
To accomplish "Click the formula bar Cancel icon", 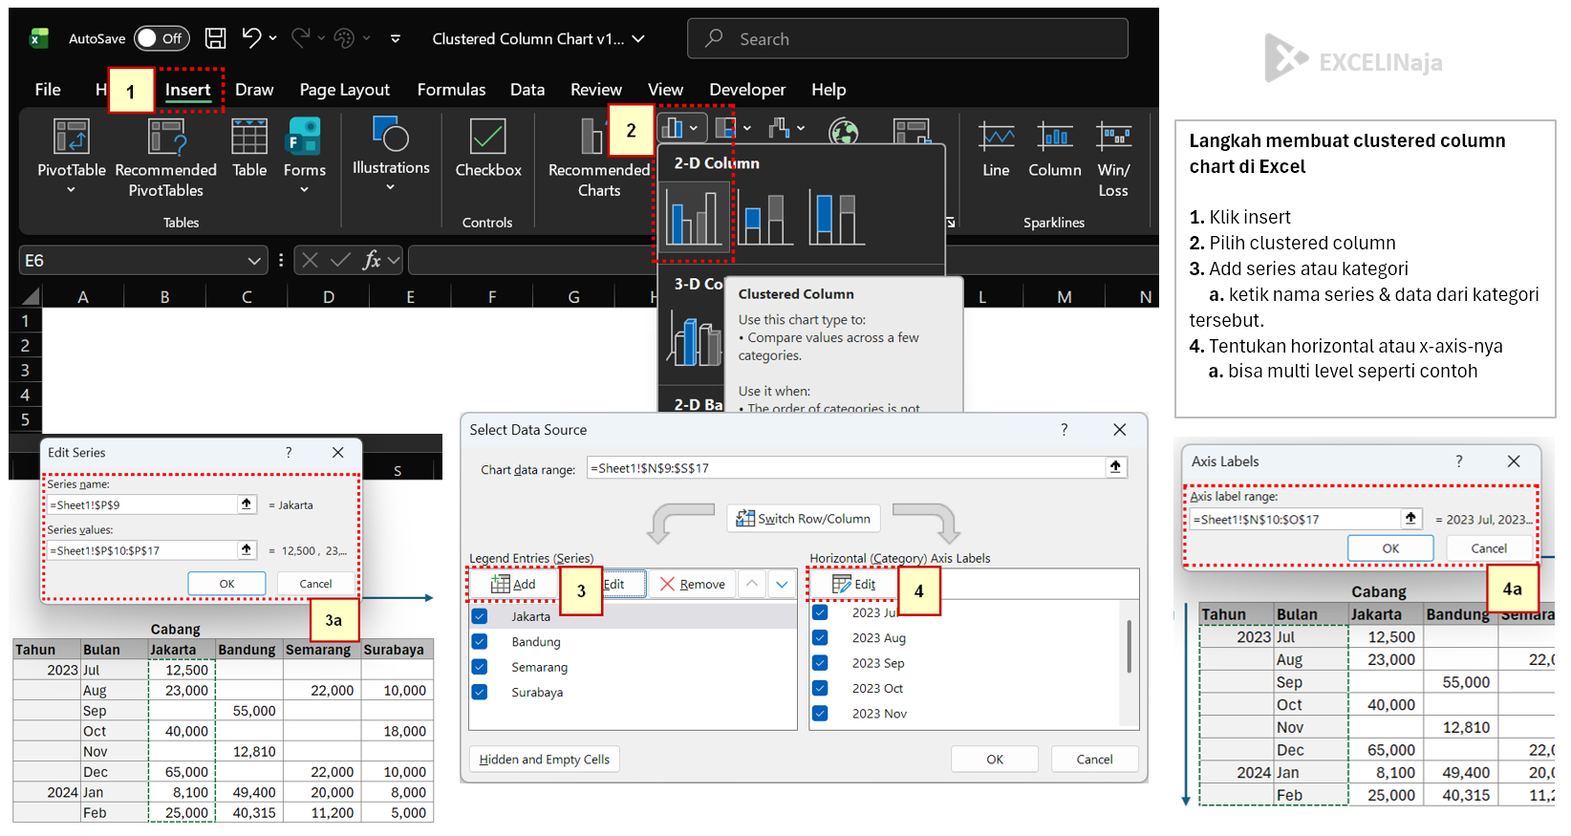I will coord(310,260).
